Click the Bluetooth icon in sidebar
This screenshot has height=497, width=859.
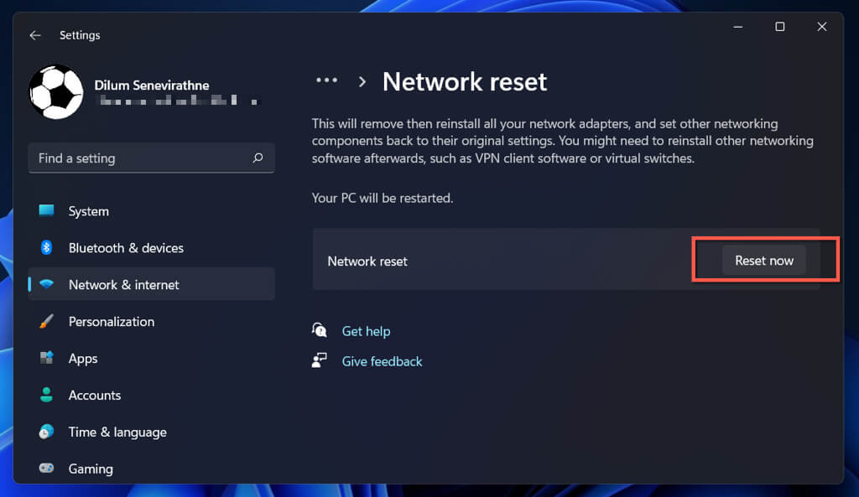tap(47, 248)
